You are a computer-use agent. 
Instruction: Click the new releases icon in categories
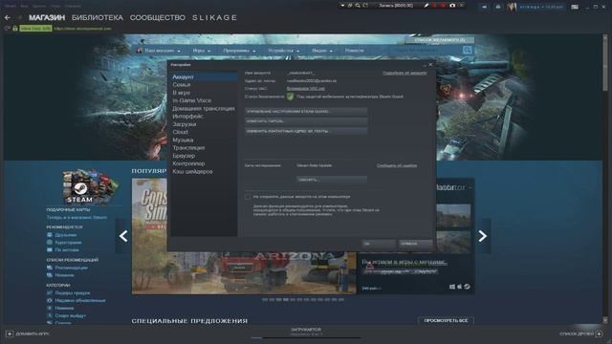pyautogui.click(x=50, y=308)
